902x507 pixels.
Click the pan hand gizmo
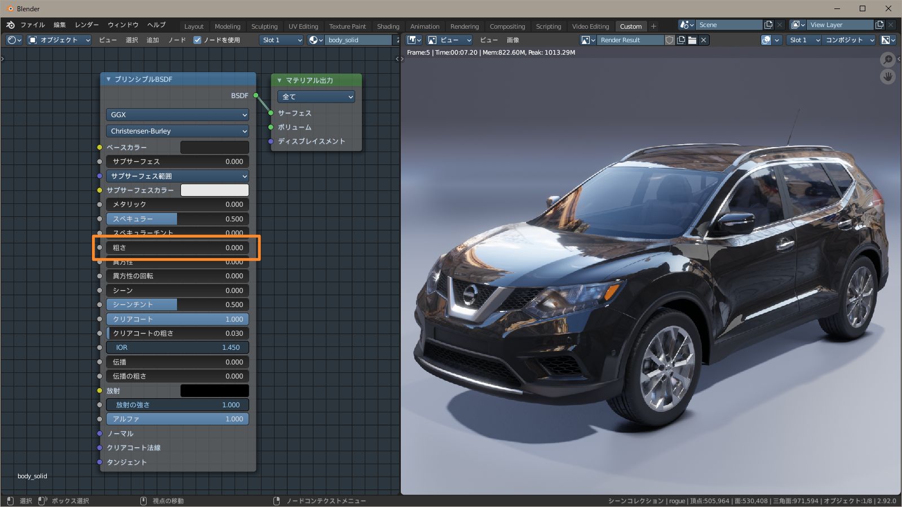coord(888,77)
